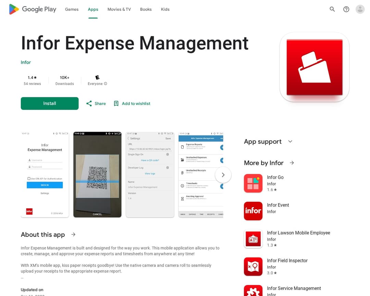Viewport: 370px width, 296px height.
Task: Click the 'More by Infor' heading
Action: click(x=264, y=163)
